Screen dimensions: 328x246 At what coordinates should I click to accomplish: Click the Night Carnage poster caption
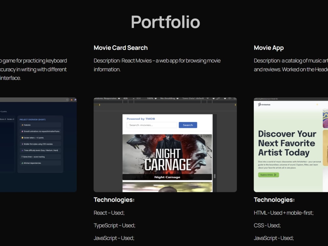[167, 177]
